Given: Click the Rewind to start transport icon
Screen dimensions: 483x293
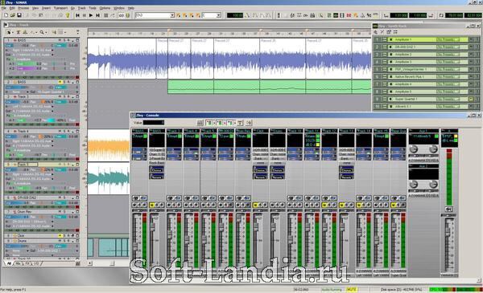Looking at the screenshot, I should (x=77, y=15).
